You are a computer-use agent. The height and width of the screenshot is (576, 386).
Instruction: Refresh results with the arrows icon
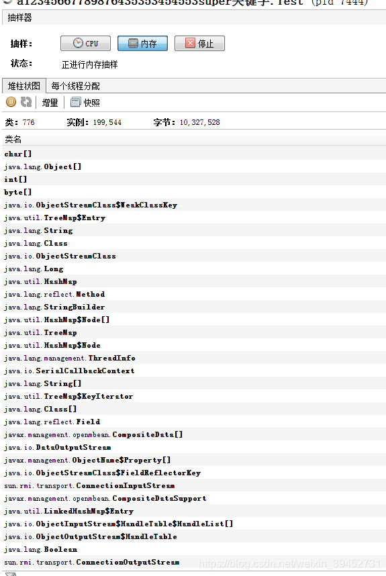click(x=26, y=102)
